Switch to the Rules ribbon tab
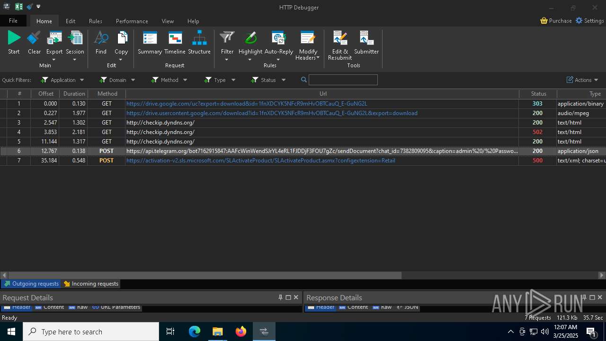The width and height of the screenshot is (606, 341). 96,21
